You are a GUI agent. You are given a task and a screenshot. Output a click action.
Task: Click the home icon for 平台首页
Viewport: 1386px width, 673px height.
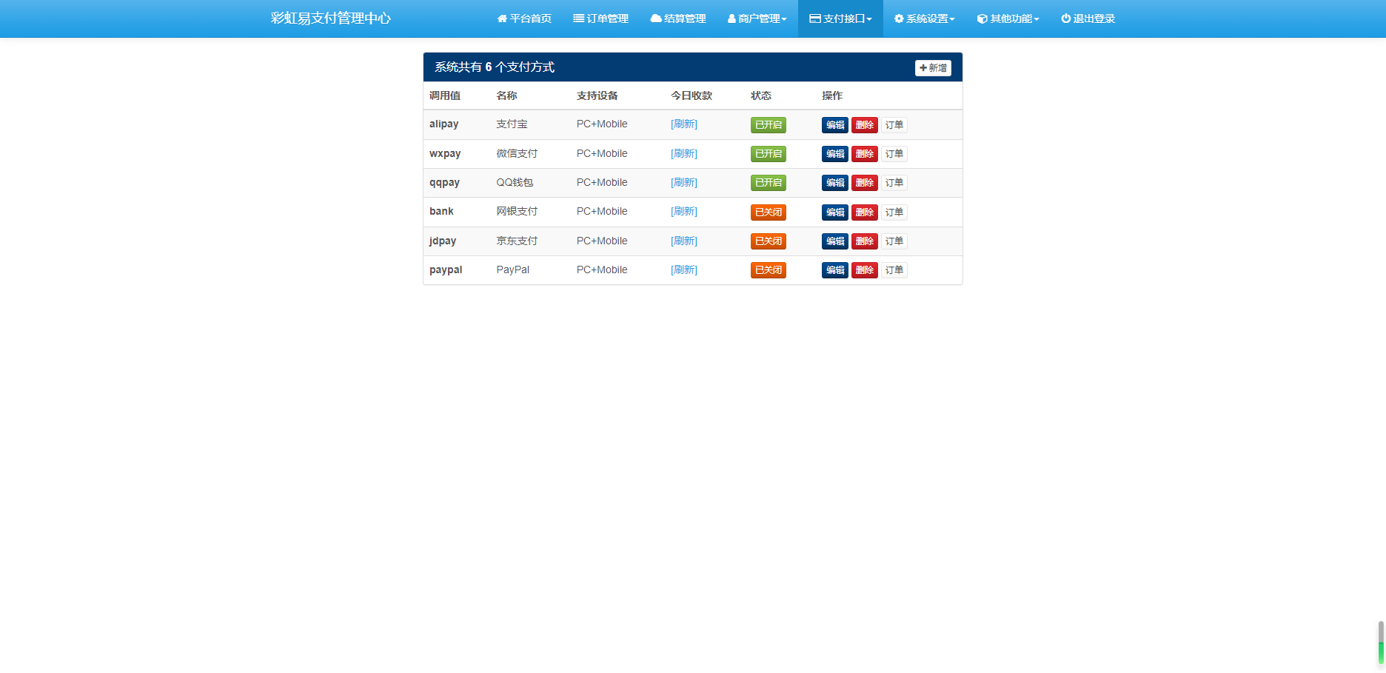(502, 19)
